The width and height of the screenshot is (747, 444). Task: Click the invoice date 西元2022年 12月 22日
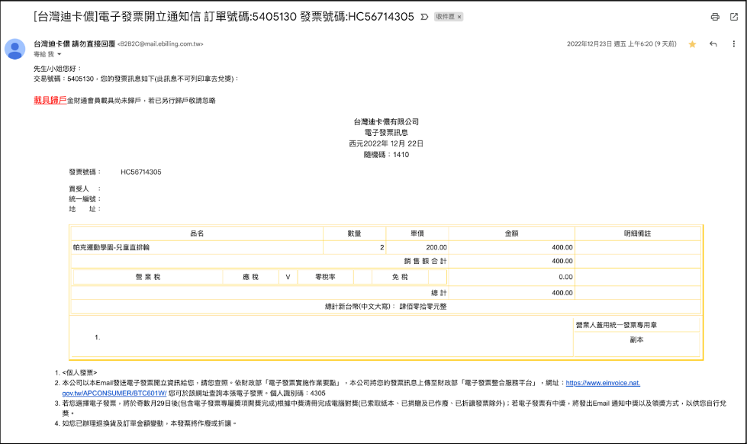pos(386,143)
